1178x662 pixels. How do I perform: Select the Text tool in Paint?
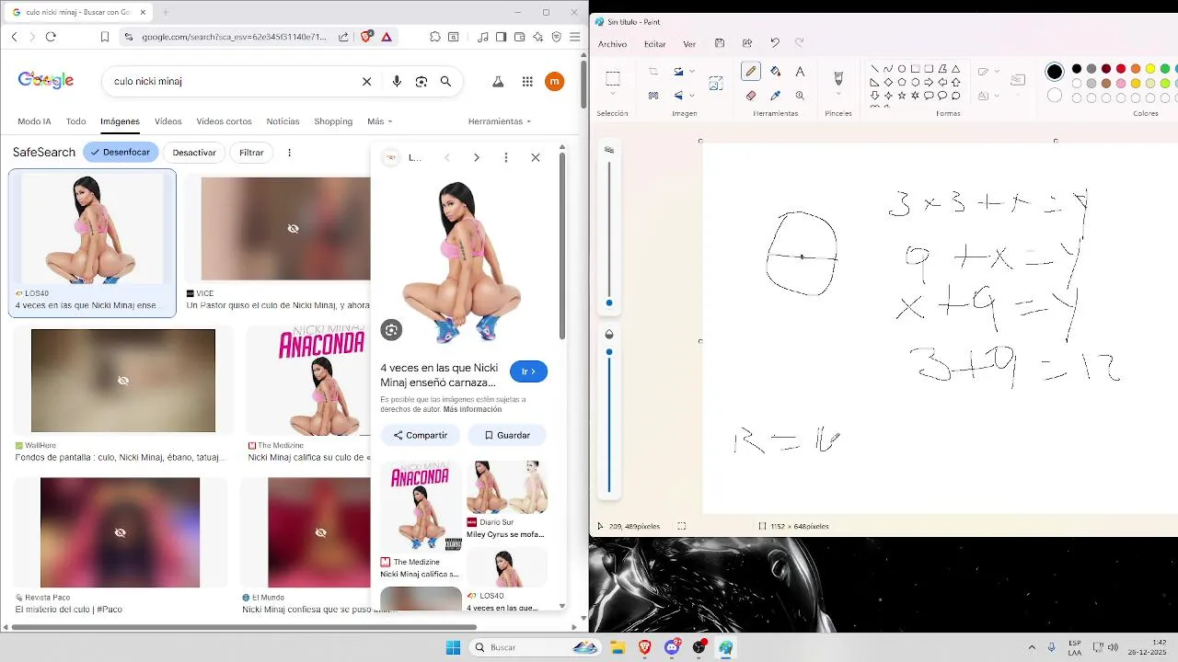click(x=800, y=71)
